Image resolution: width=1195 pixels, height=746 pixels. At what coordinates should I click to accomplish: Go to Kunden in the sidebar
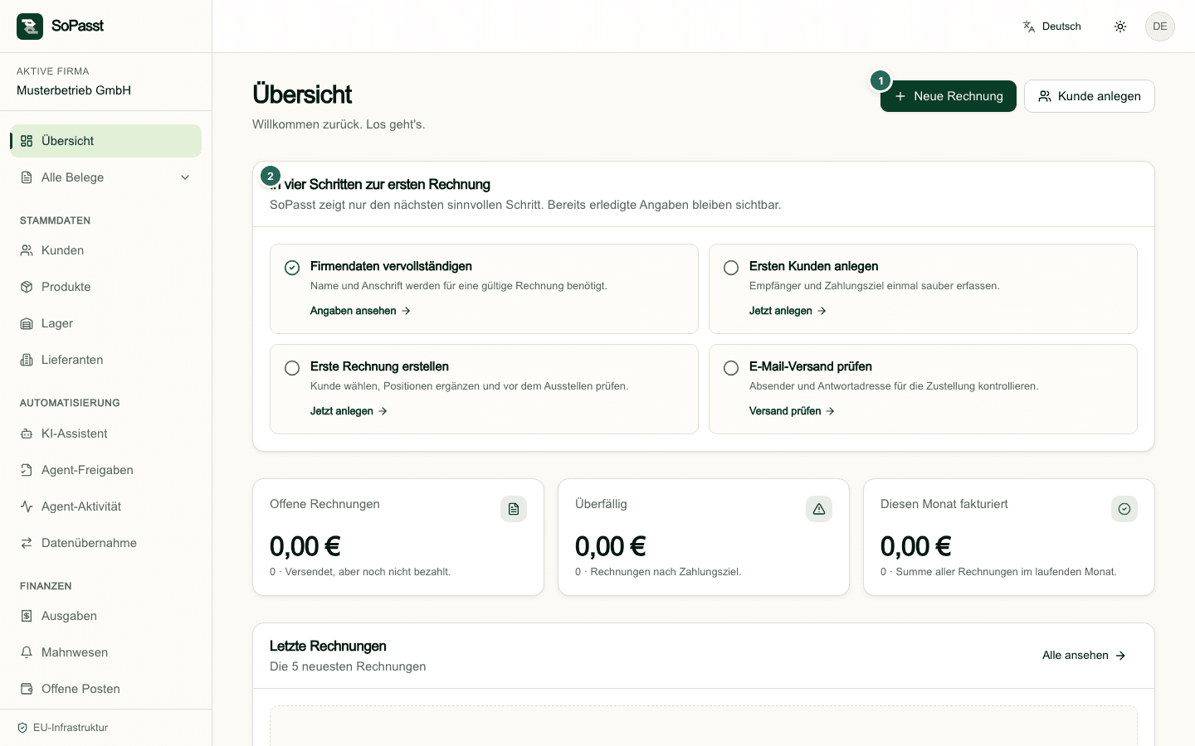[106, 250]
